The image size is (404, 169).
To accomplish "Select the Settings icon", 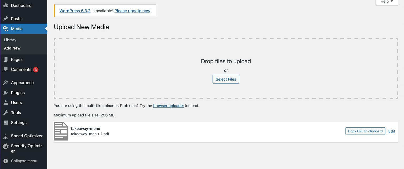I will (6, 122).
